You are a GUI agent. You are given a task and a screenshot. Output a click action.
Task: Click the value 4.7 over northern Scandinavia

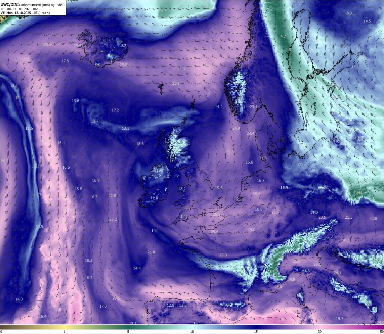(283, 36)
